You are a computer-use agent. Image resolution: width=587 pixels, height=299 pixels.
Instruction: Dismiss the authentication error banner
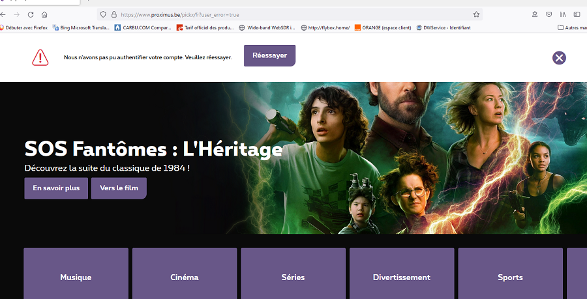click(559, 58)
